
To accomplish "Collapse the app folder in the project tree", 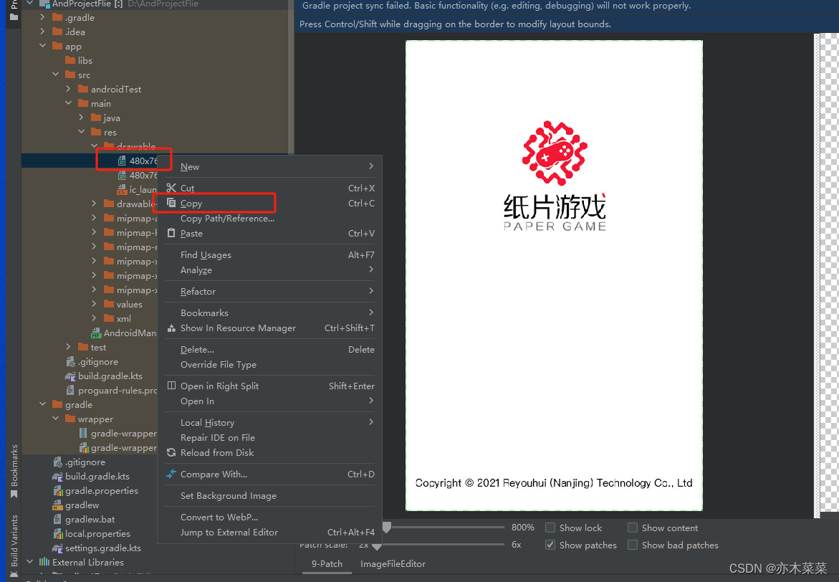I will tap(42, 46).
